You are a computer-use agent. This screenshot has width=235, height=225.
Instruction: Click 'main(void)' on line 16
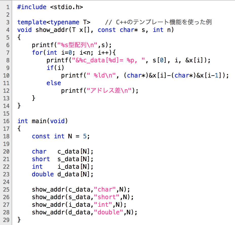coord(50,121)
